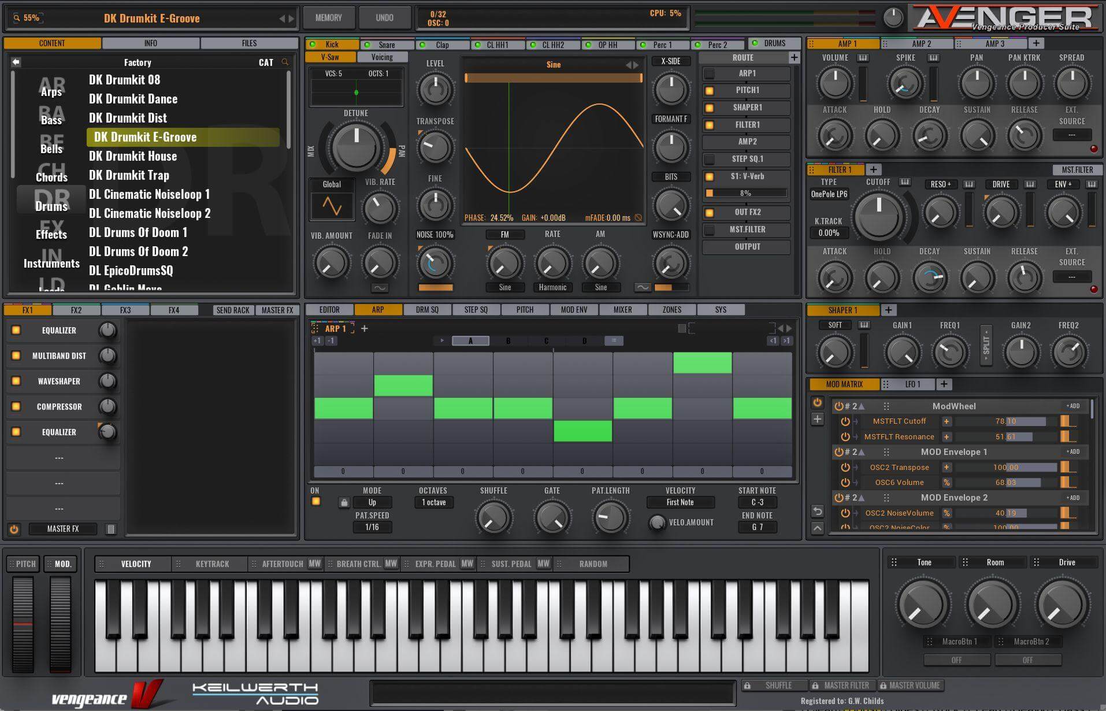Toggle the Waveshaper effect on/off
This screenshot has height=711, width=1106.
tap(16, 381)
